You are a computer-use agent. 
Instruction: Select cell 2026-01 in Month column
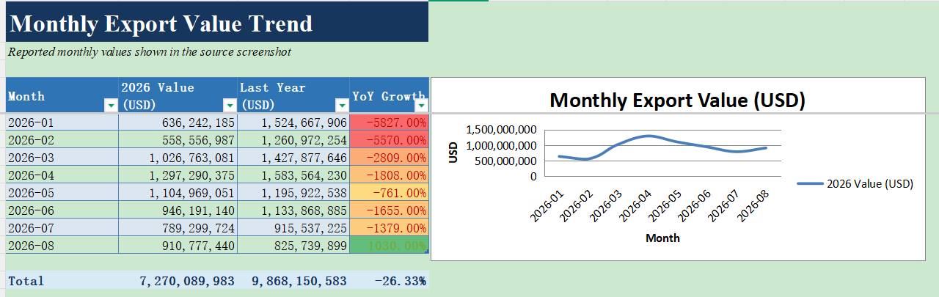[62, 122]
